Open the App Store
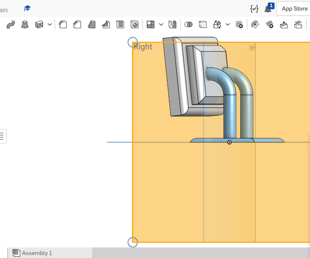This screenshot has height=258, width=310. click(x=294, y=8)
